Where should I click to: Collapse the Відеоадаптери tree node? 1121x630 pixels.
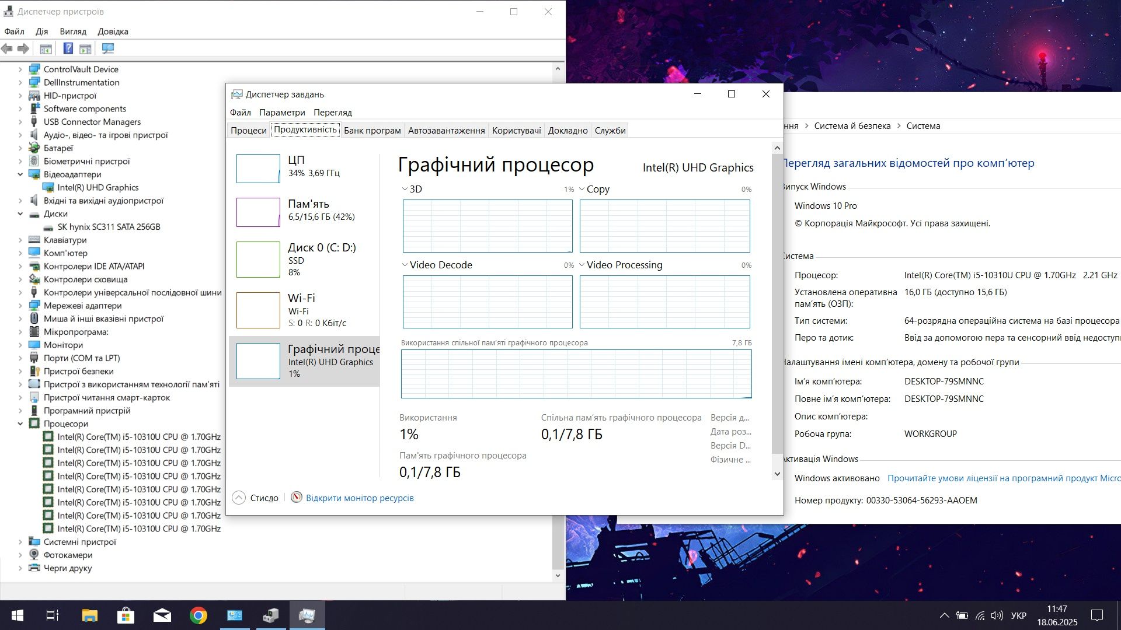coord(20,174)
